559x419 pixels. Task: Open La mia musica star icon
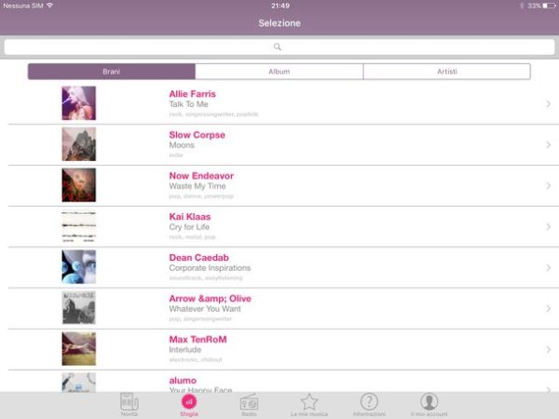click(x=308, y=402)
